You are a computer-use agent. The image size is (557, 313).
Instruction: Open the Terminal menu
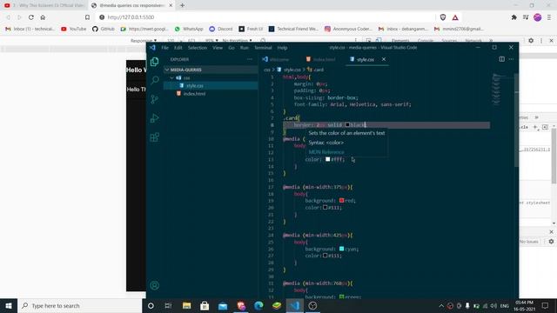click(x=263, y=48)
